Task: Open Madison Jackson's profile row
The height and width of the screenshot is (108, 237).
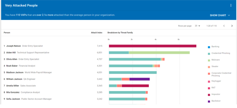Action: pyautogui.click(x=100, y=72)
